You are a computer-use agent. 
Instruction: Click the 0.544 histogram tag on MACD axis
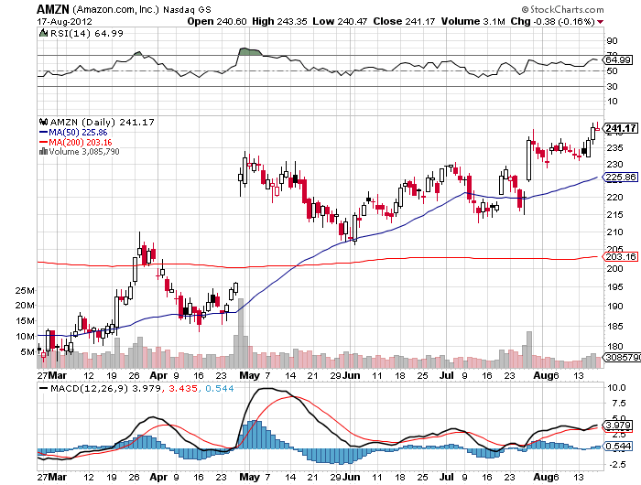coord(618,446)
